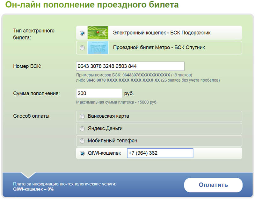Click the Проездной билет Метро - БСК Спутник label

point(159,48)
